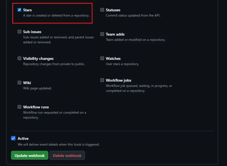Enable the Sub issues event
Screen dimensions: 227x166
tap(19, 31)
